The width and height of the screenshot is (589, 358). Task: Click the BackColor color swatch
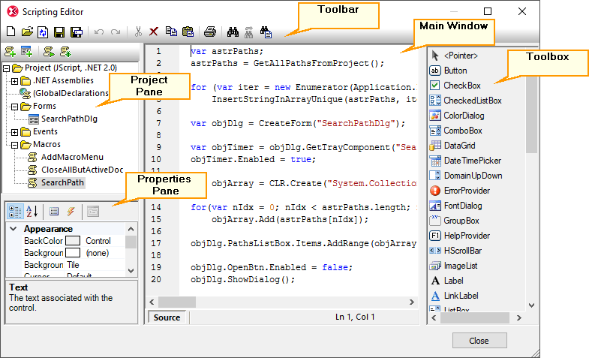(73, 241)
